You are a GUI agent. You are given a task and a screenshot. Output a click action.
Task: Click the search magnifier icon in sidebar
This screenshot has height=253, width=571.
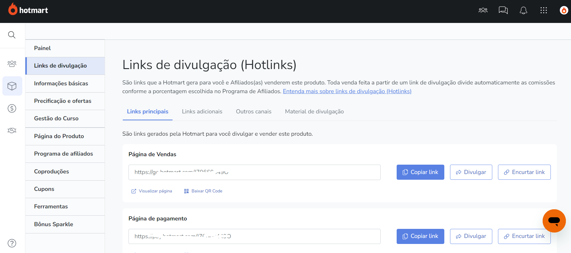point(12,35)
